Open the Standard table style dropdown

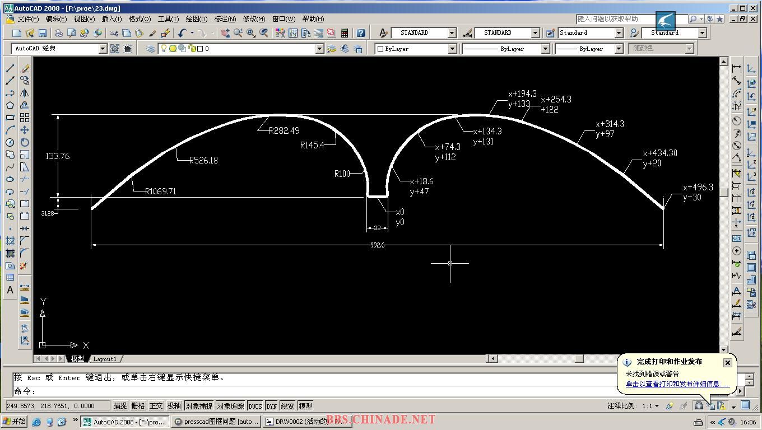[x=619, y=33]
